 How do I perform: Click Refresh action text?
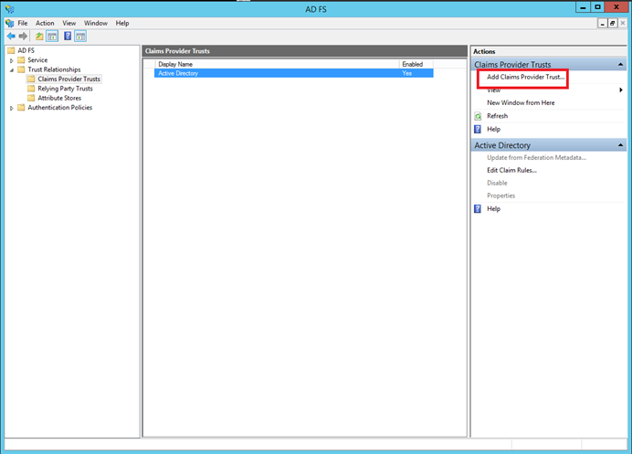498,116
